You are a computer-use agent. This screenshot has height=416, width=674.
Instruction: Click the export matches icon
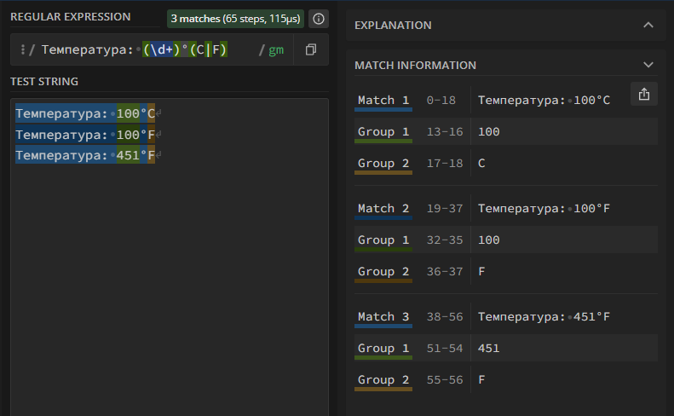click(644, 95)
